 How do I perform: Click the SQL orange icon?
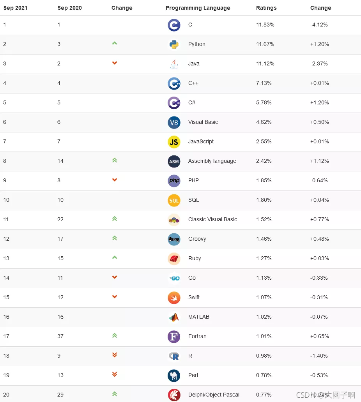coord(174,200)
